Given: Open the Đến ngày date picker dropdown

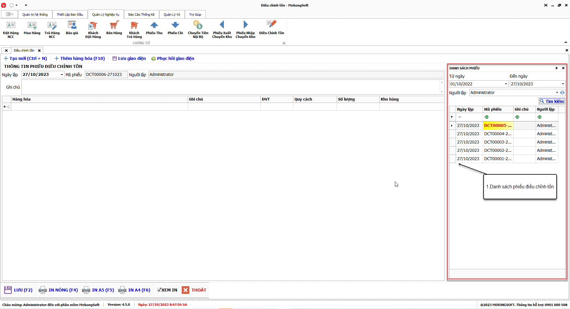Looking at the screenshot, I should click(x=563, y=84).
